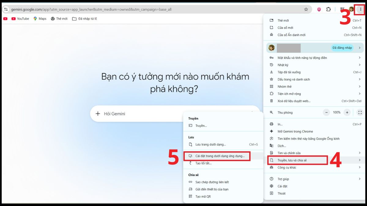Open the media controls toolbar icon
Screen dimensions: 367x206
342,9
